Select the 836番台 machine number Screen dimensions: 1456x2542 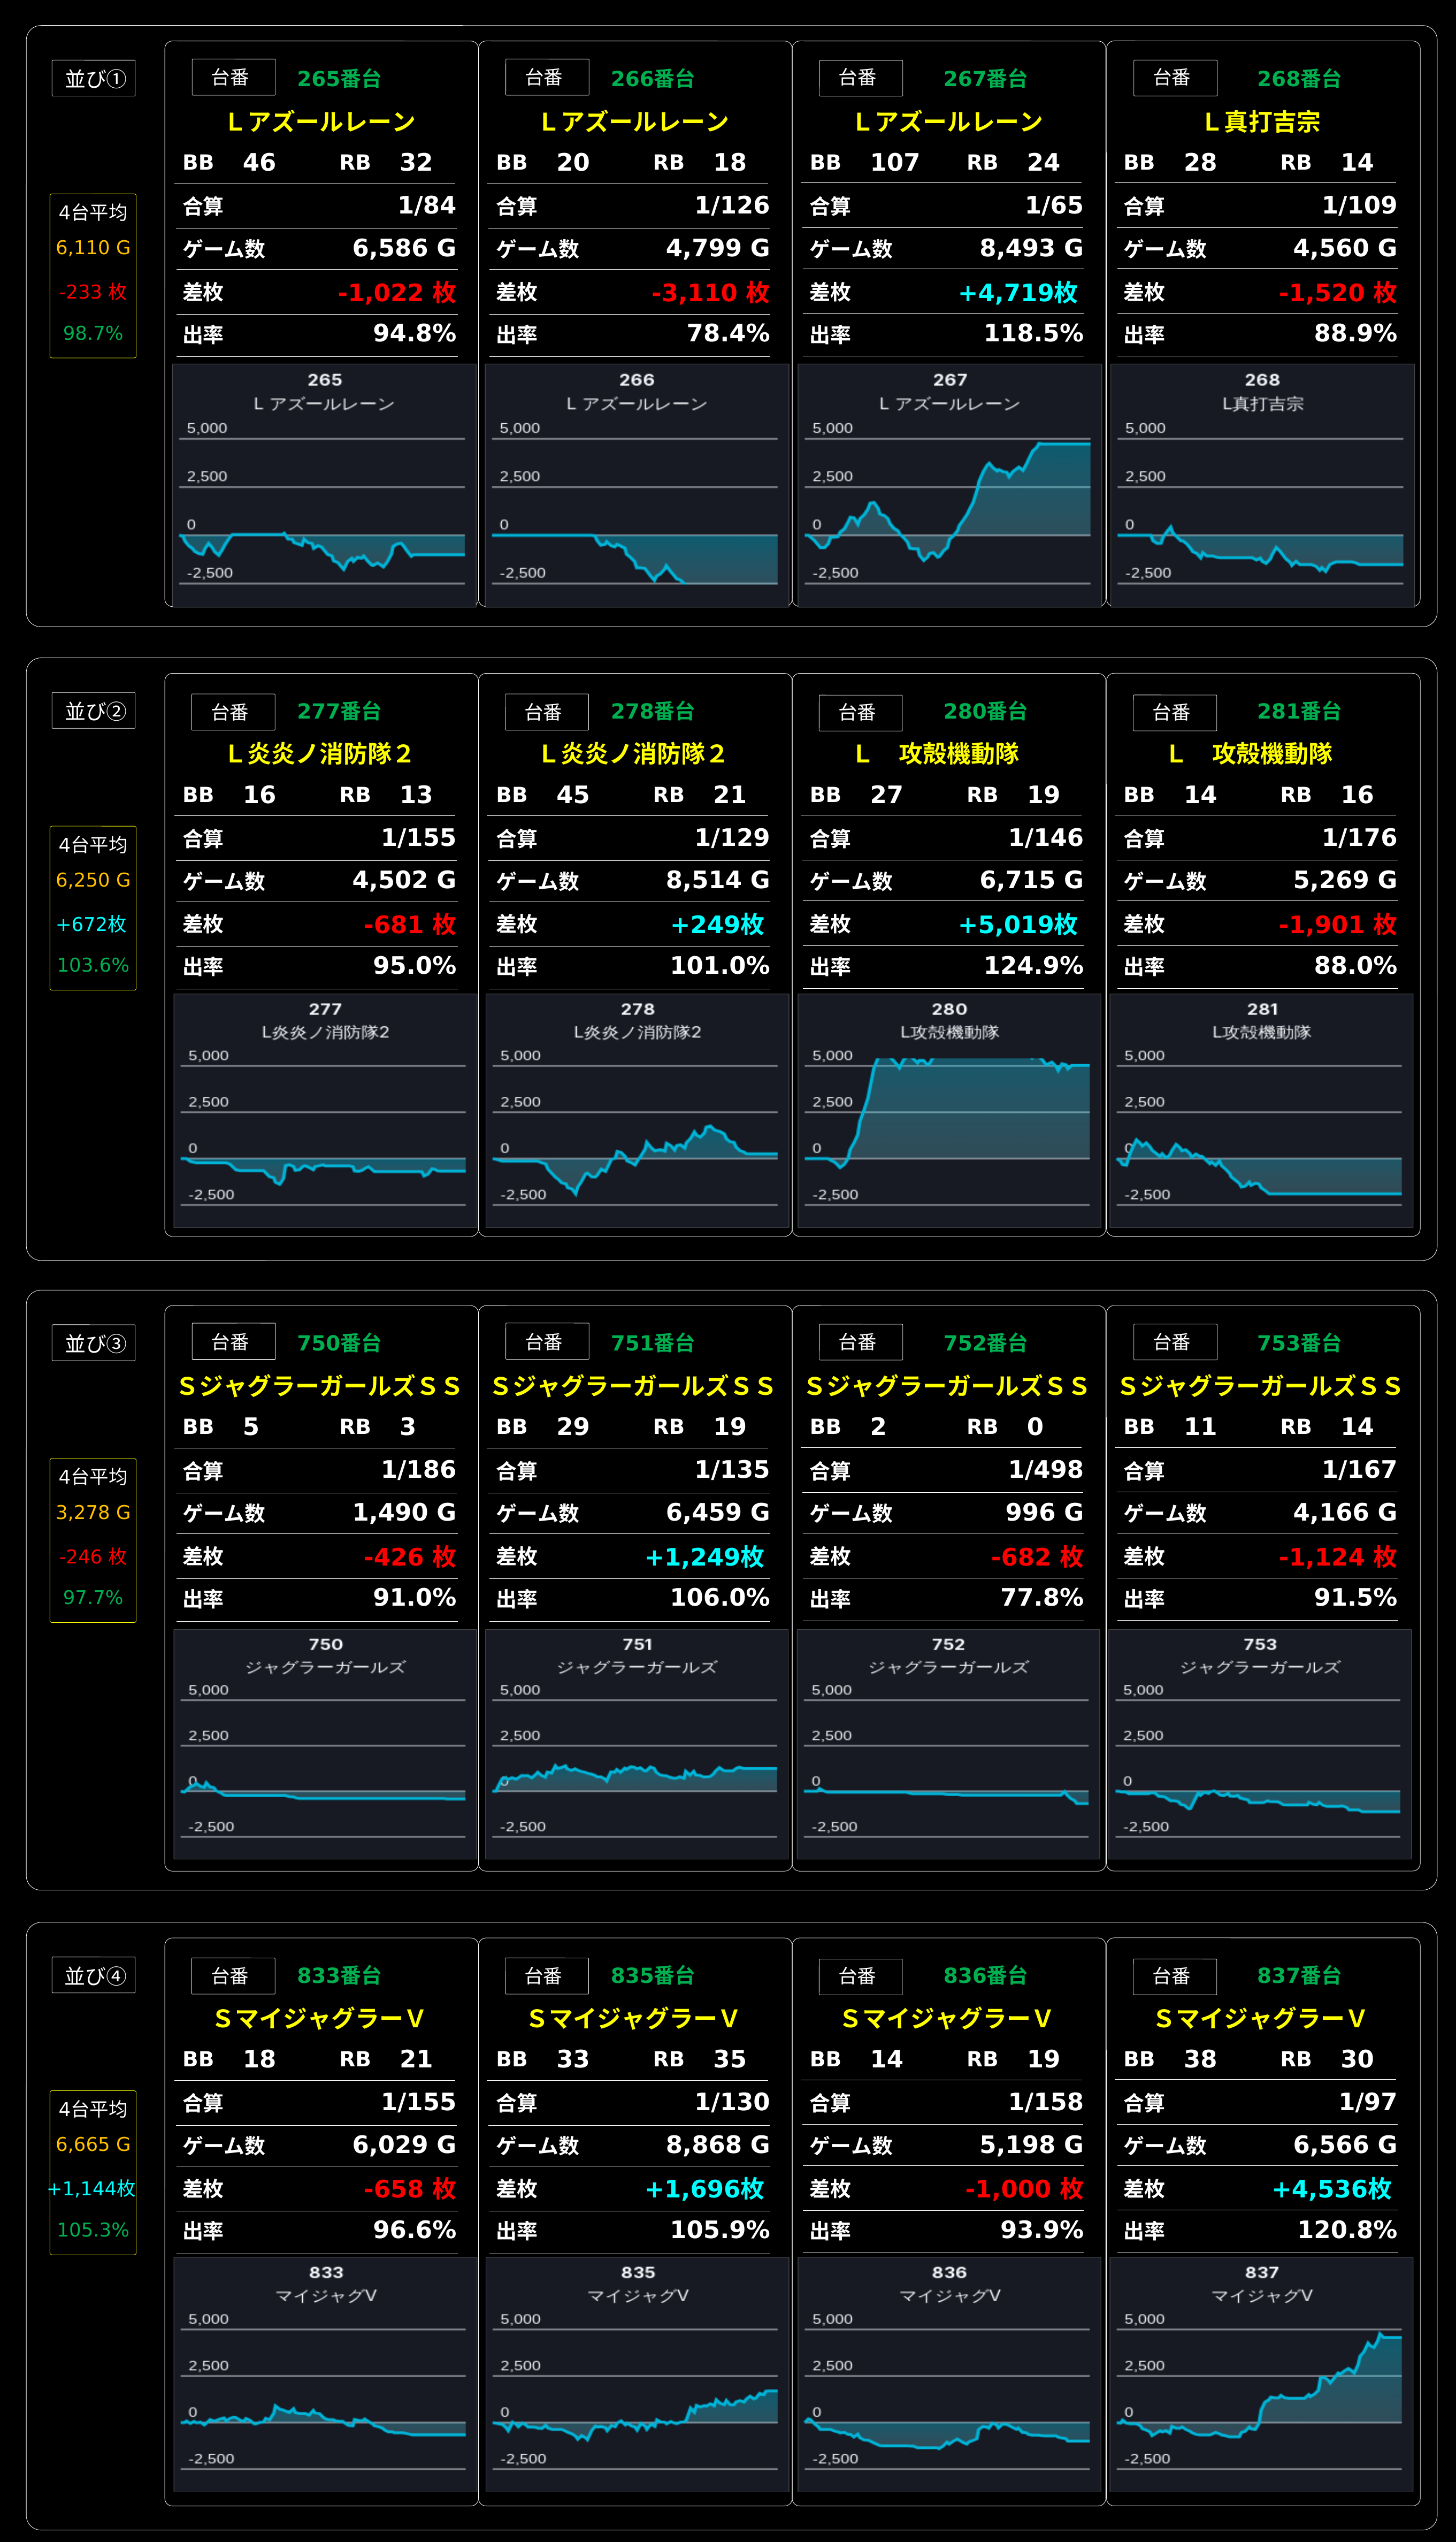(x=986, y=1975)
